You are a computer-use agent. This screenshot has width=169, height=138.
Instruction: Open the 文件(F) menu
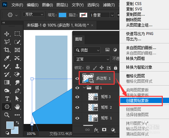[17, 5]
